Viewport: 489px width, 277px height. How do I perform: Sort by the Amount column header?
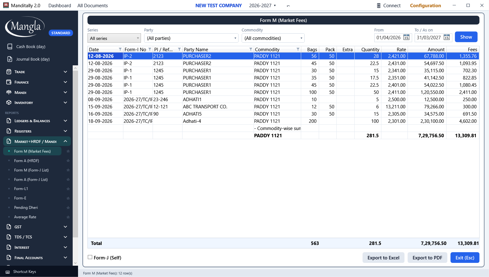(x=427, y=49)
